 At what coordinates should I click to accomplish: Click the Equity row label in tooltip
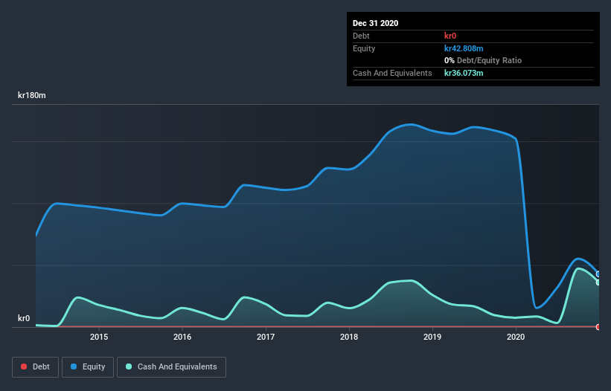364,48
